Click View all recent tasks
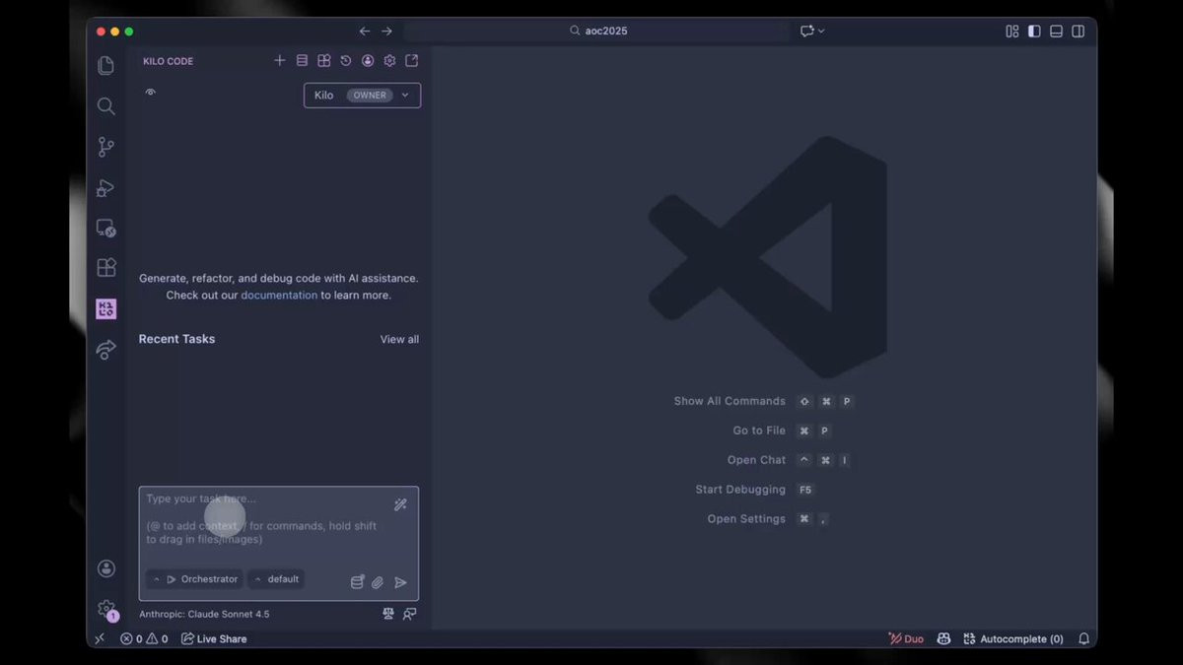Viewport: 1183px width, 665px height. click(399, 339)
